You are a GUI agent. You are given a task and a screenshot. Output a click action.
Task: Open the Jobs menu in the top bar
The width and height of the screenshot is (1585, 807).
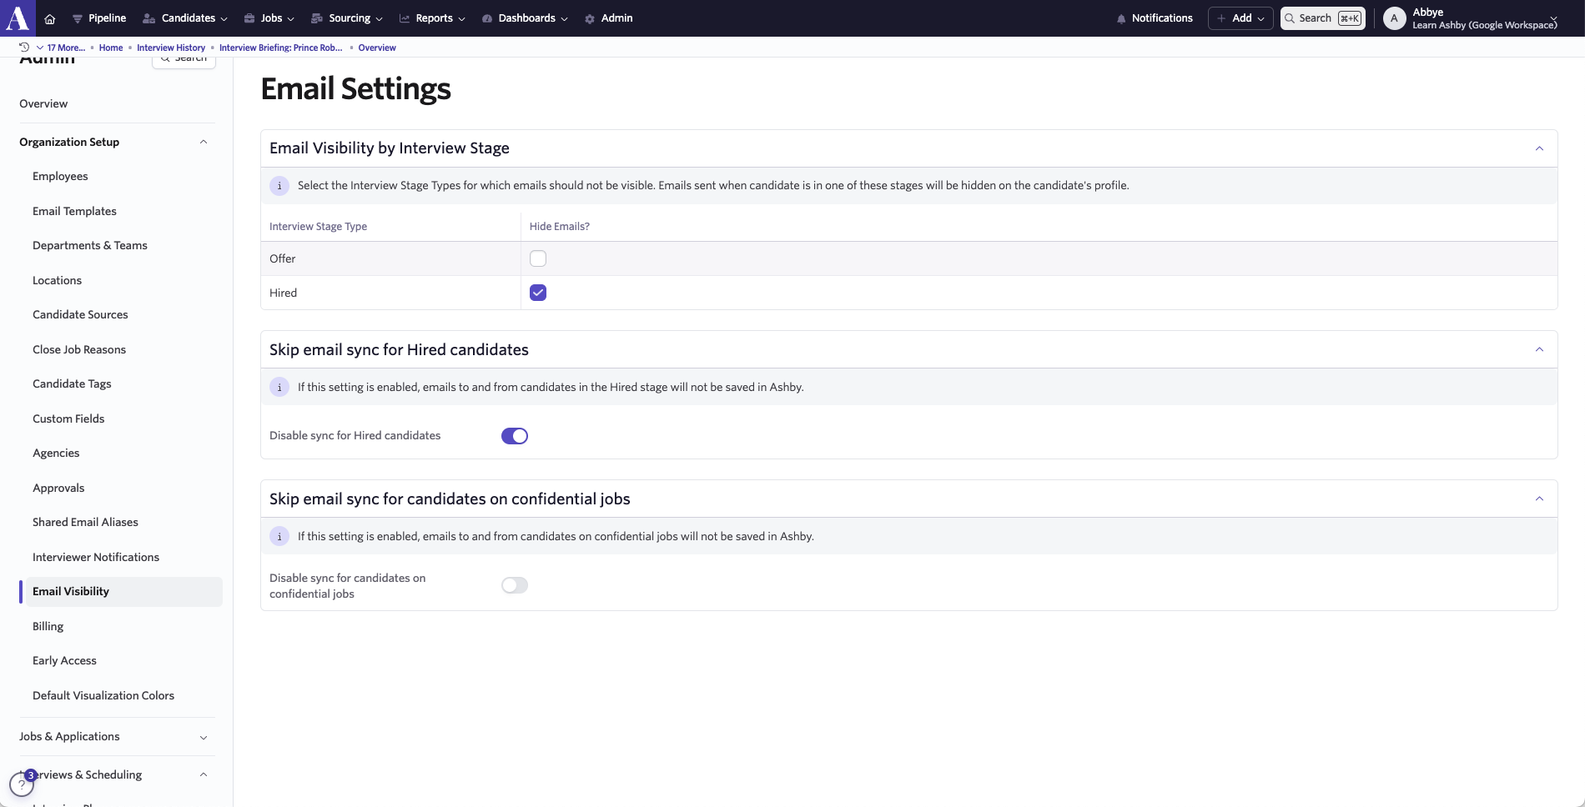pos(269,18)
